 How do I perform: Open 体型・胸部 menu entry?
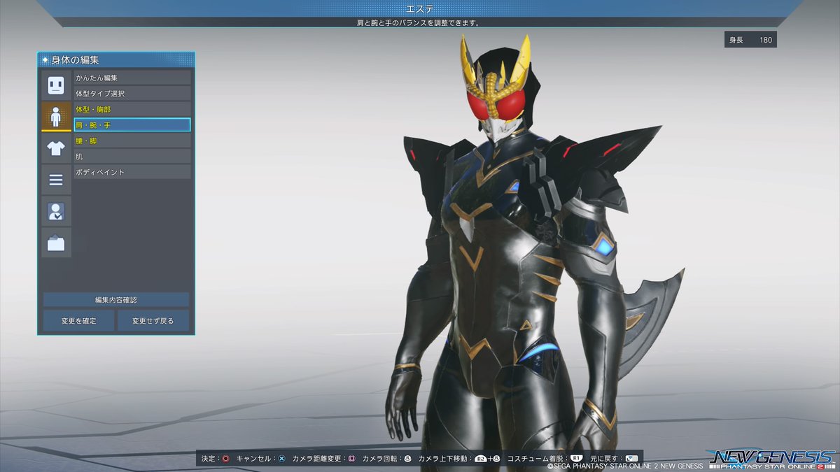pyautogui.click(x=132, y=109)
